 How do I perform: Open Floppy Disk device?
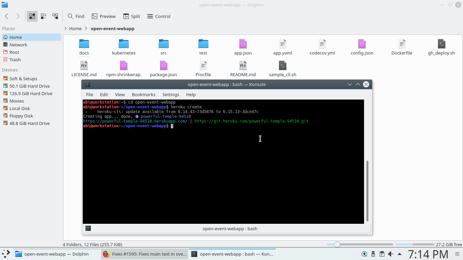click(x=32, y=116)
